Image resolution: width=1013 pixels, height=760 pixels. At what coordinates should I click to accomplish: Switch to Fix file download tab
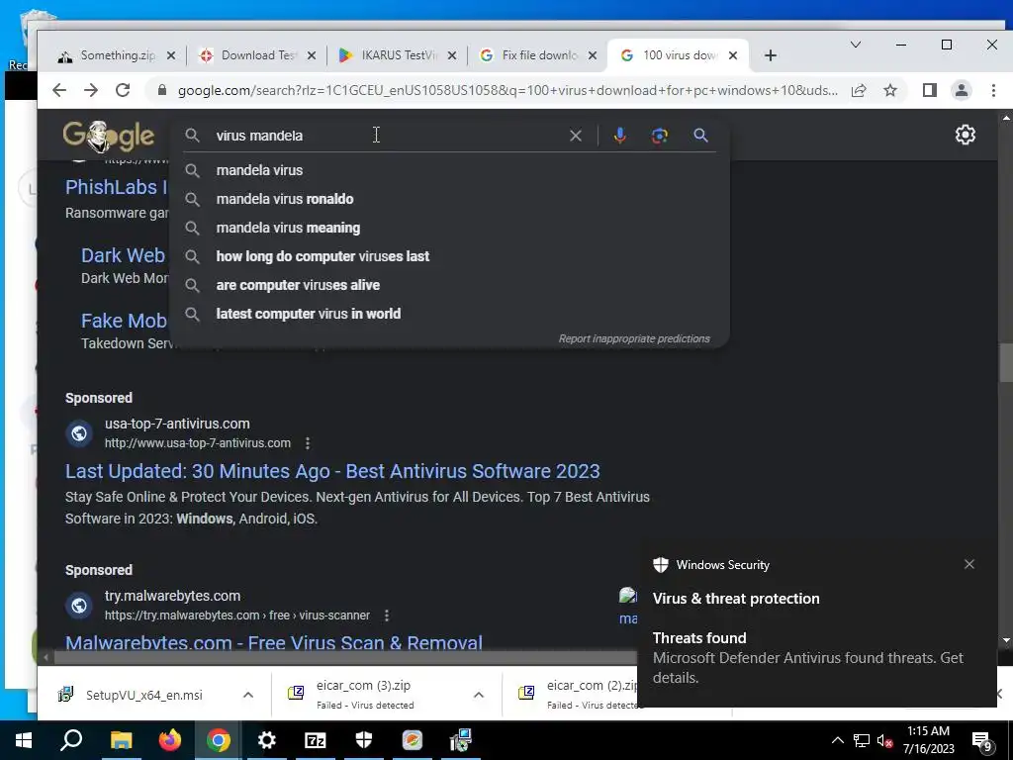537,55
